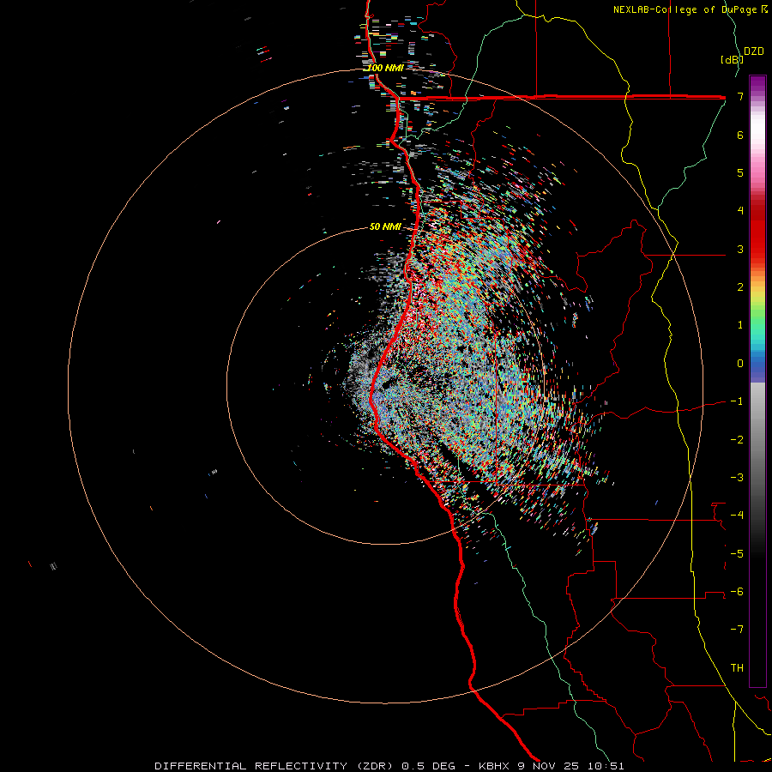The height and width of the screenshot is (772, 772).
Task: Click the positive 2 dB scale value
Action: click(740, 287)
